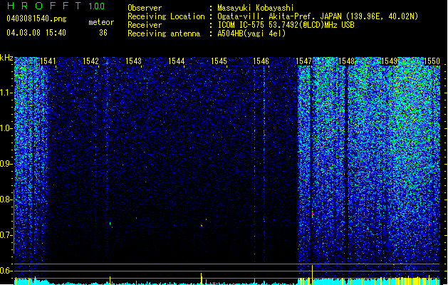Click the yellow echo spike near 1544.5
Screen dimensions: 448x285
pyautogui.click(x=202, y=279)
